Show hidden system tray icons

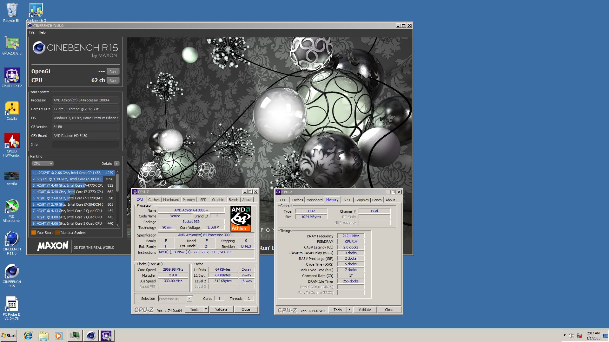tap(565, 335)
